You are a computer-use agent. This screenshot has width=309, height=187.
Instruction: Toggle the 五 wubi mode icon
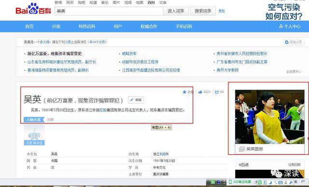tap(265, 183)
